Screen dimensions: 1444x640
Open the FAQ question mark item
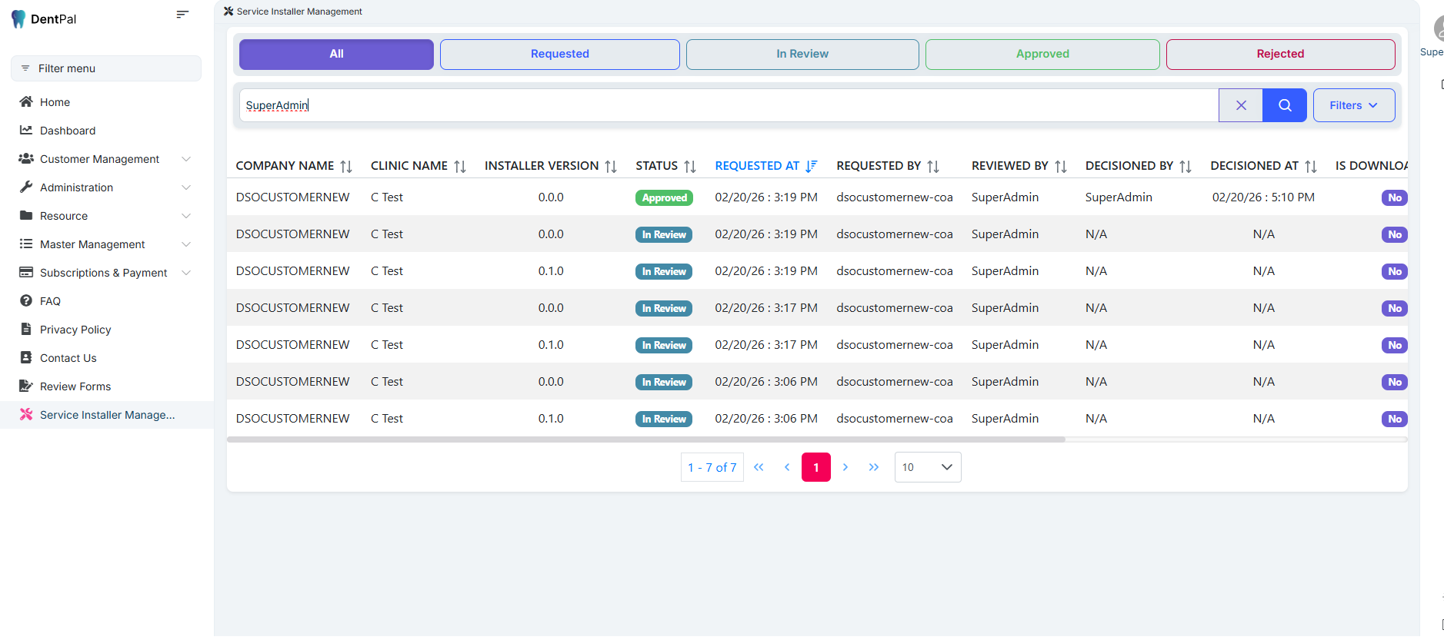(26, 301)
